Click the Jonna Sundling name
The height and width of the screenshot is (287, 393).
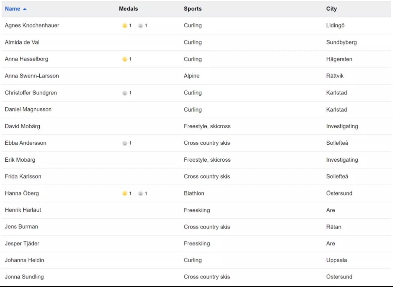click(24, 277)
